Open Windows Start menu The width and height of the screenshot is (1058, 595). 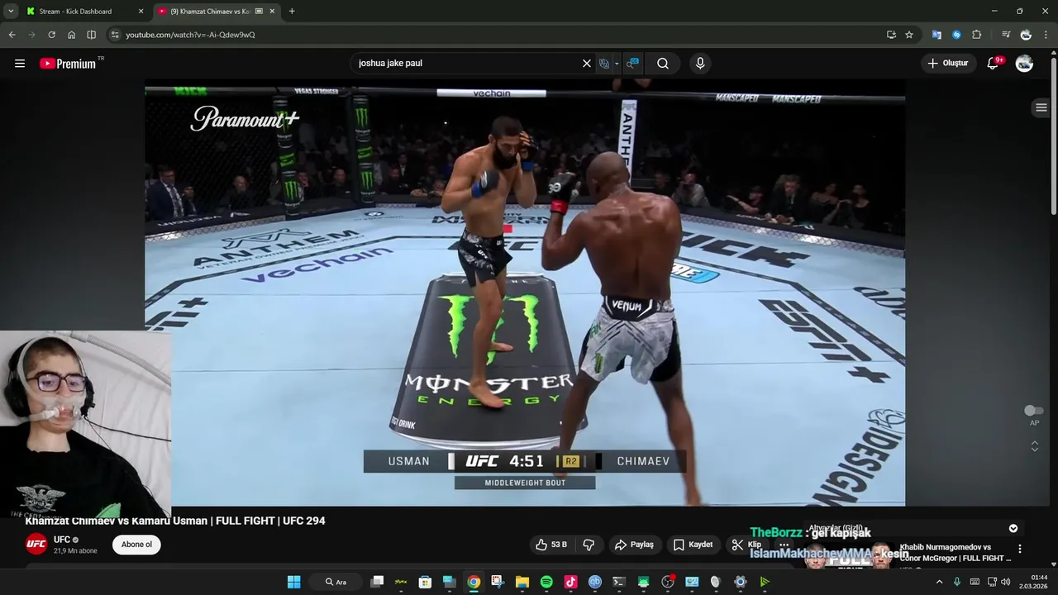(293, 582)
